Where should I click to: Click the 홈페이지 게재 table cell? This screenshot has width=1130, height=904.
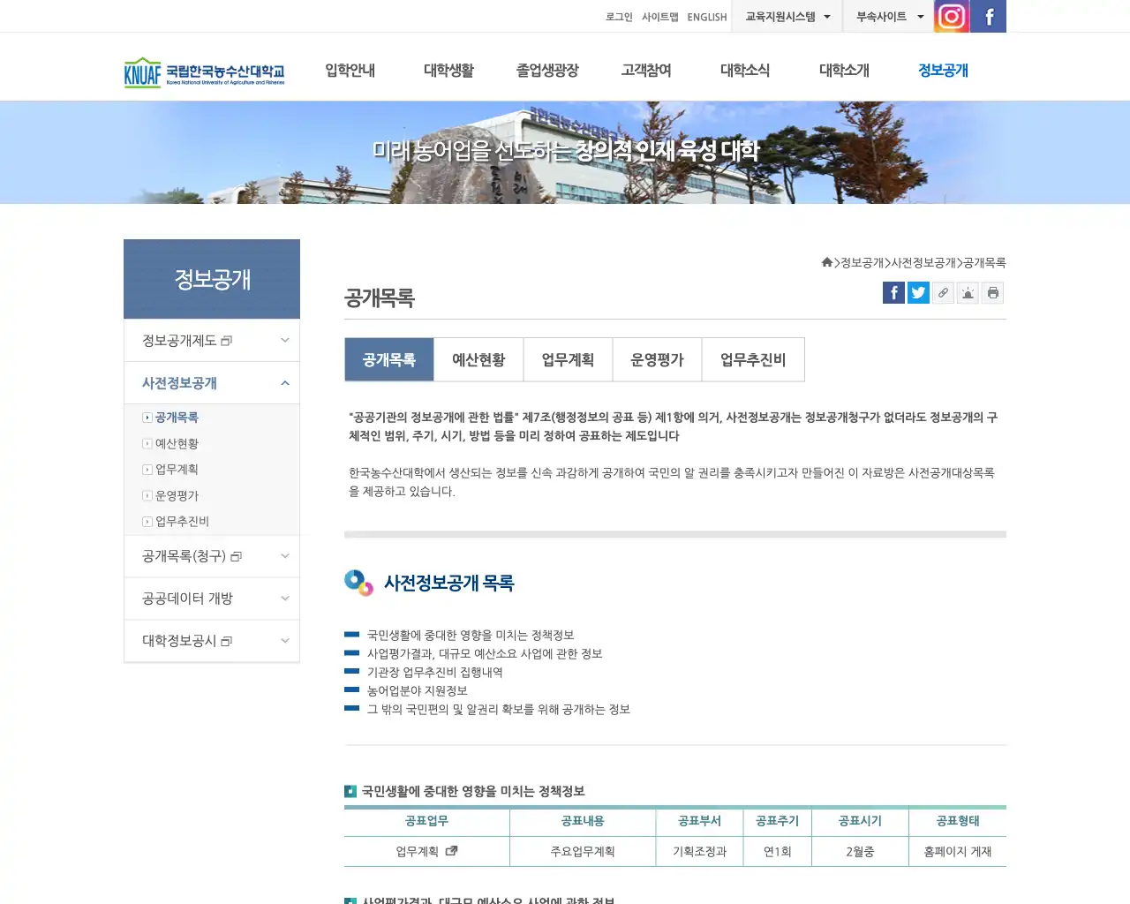click(958, 851)
